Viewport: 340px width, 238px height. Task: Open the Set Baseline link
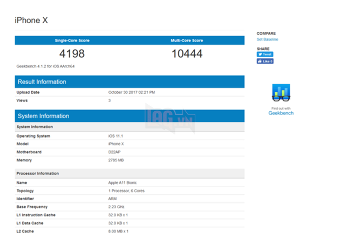[267, 39]
